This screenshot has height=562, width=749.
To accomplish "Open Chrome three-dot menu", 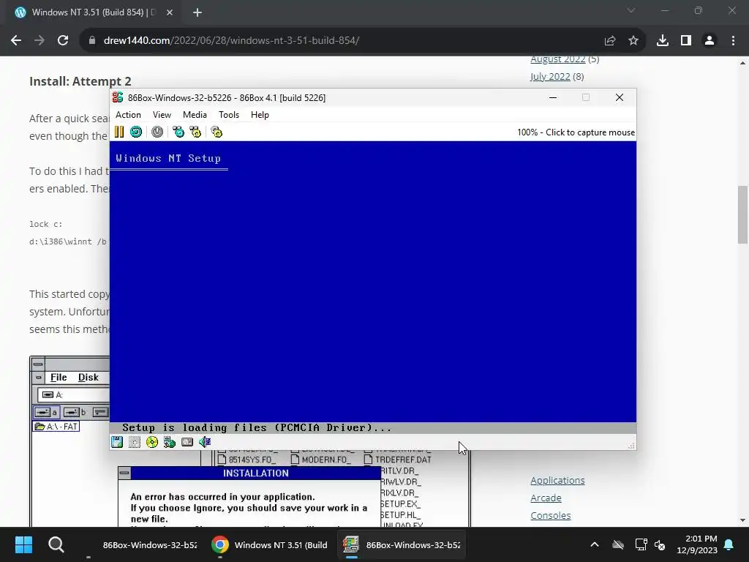I will coord(733,41).
